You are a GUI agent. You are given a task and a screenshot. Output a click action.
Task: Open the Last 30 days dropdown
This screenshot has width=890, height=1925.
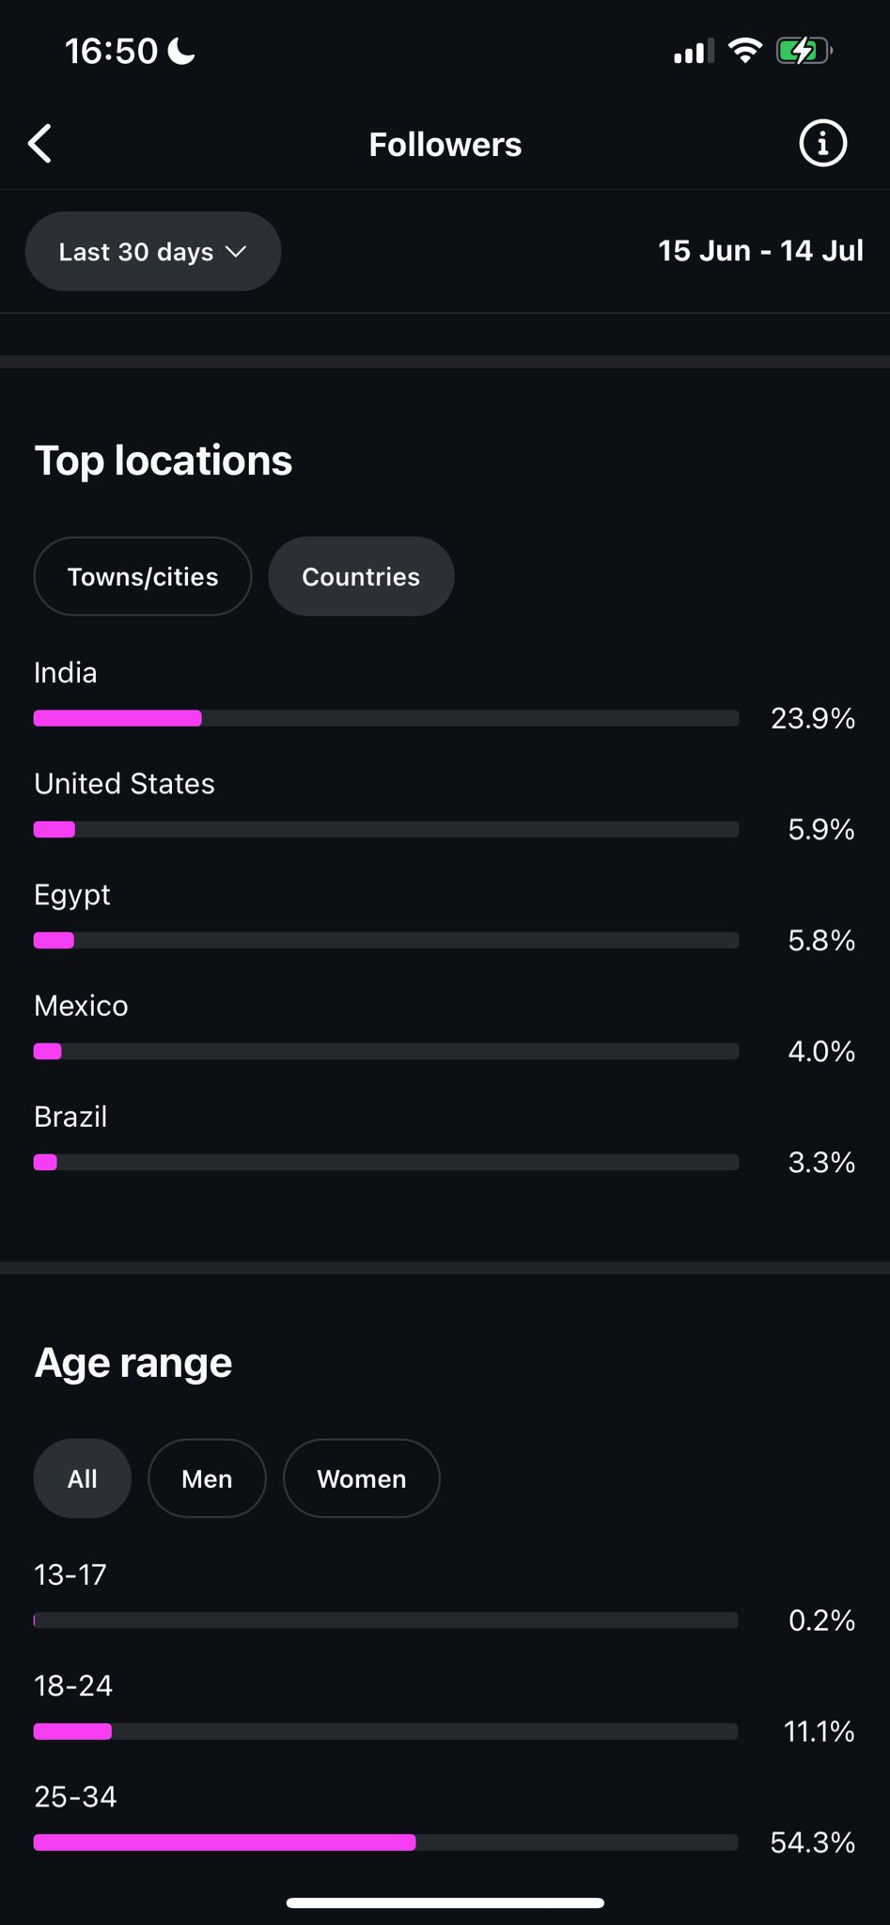coord(152,252)
